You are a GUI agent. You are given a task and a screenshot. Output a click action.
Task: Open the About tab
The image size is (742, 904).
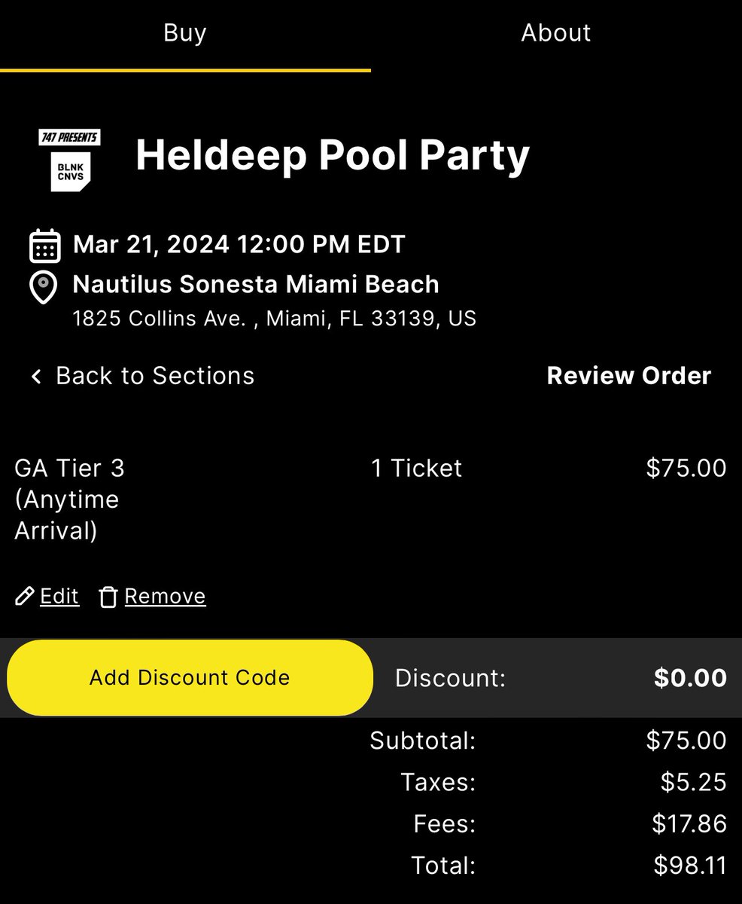(556, 33)
